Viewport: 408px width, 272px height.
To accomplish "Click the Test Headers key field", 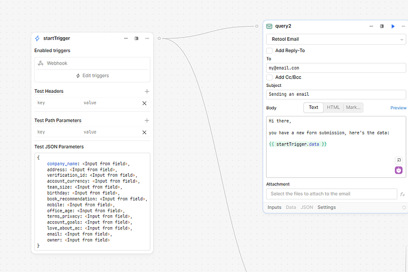I will pyautogui.click(x=57, y=103).
